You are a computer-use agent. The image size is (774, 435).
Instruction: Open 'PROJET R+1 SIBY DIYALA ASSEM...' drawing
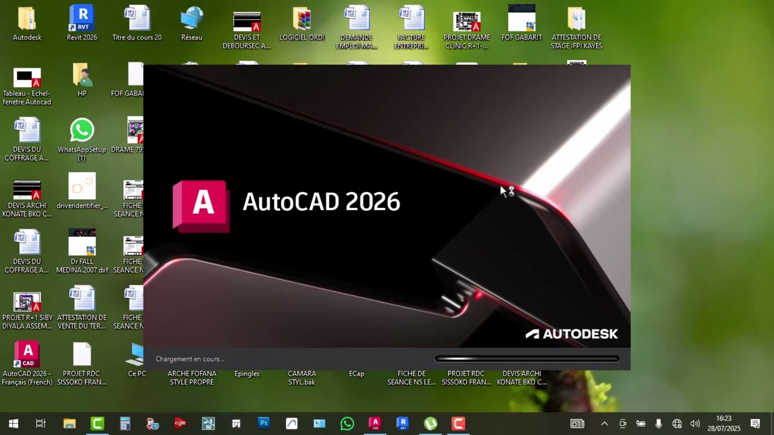(27, 309)
